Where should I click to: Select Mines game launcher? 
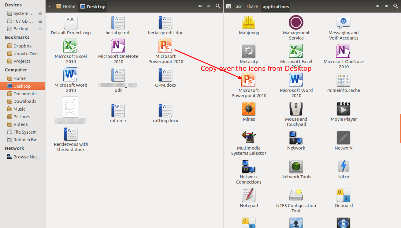pos(249,109)
